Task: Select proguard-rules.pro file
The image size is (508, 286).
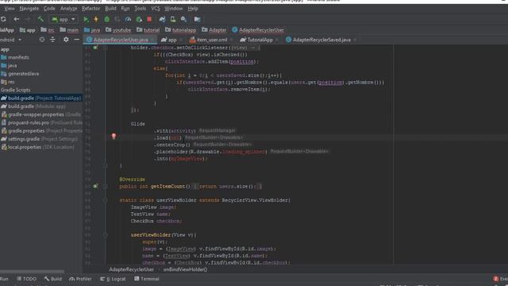Action: (41, 122)
